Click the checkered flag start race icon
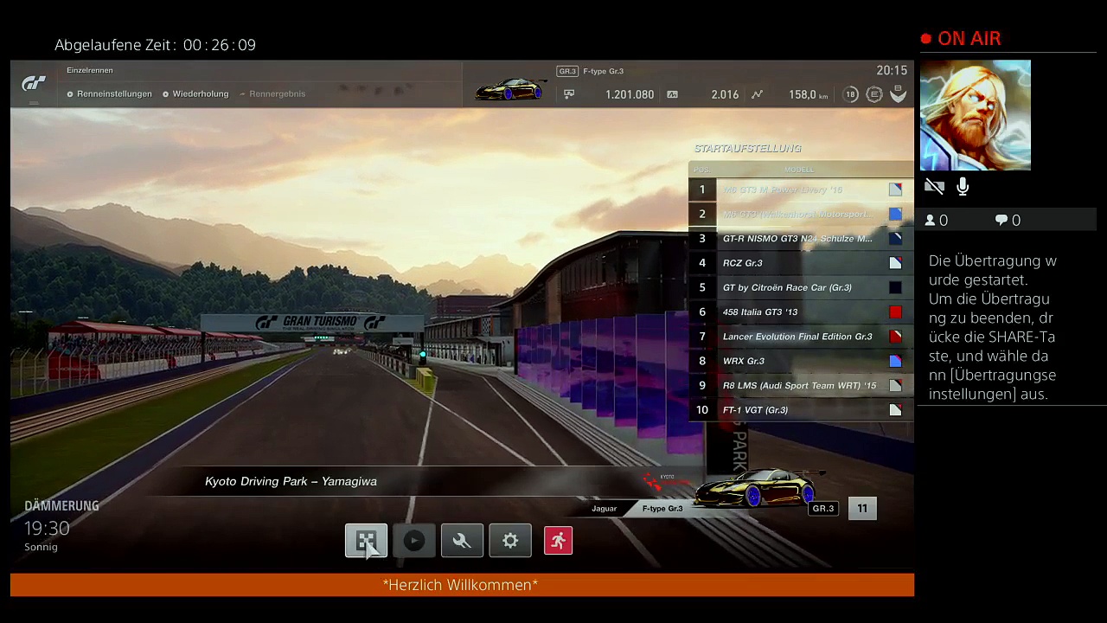The height and width of the screenshot is (623, 1107). [x=366, y=541]
